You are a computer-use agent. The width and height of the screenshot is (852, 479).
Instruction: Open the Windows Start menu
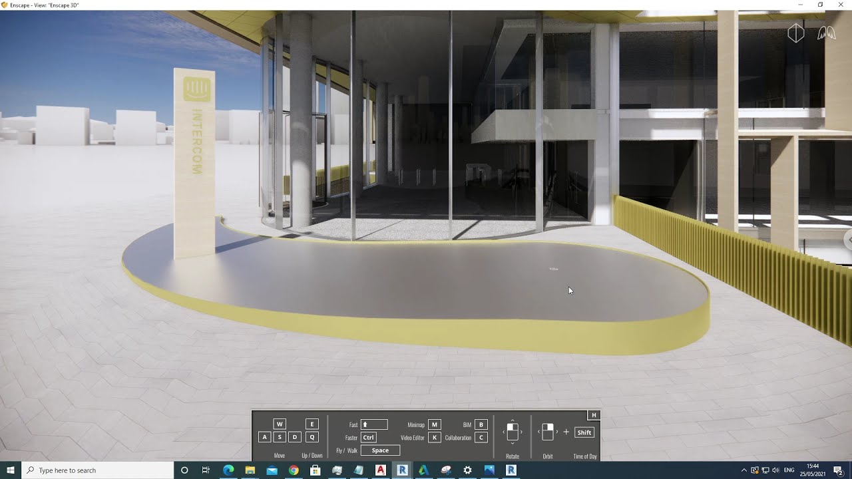(x=11, y=470)
